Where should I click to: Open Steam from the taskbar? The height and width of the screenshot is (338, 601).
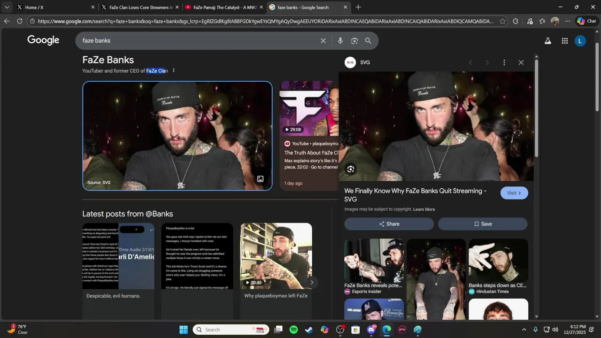tap(309, 330)
